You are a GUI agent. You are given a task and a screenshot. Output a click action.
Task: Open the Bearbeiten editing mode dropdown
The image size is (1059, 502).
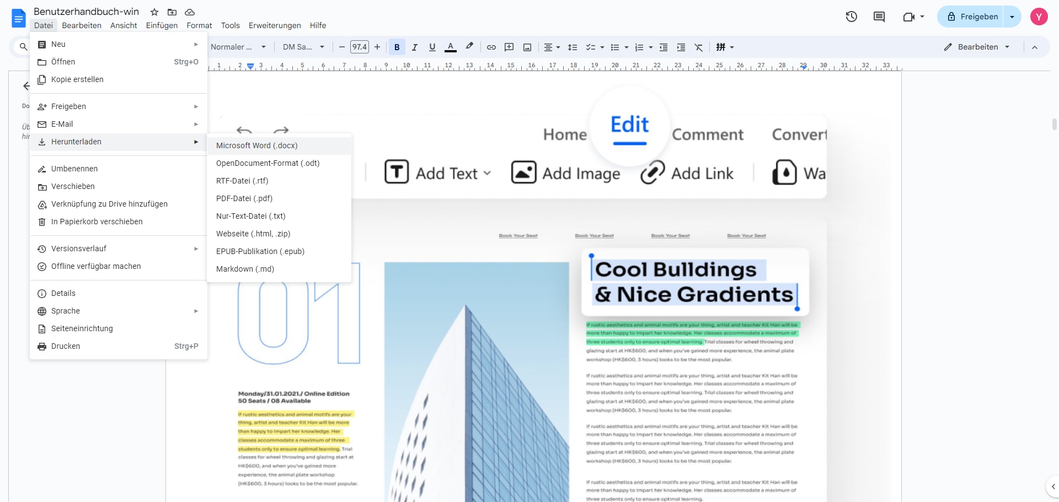977,47
